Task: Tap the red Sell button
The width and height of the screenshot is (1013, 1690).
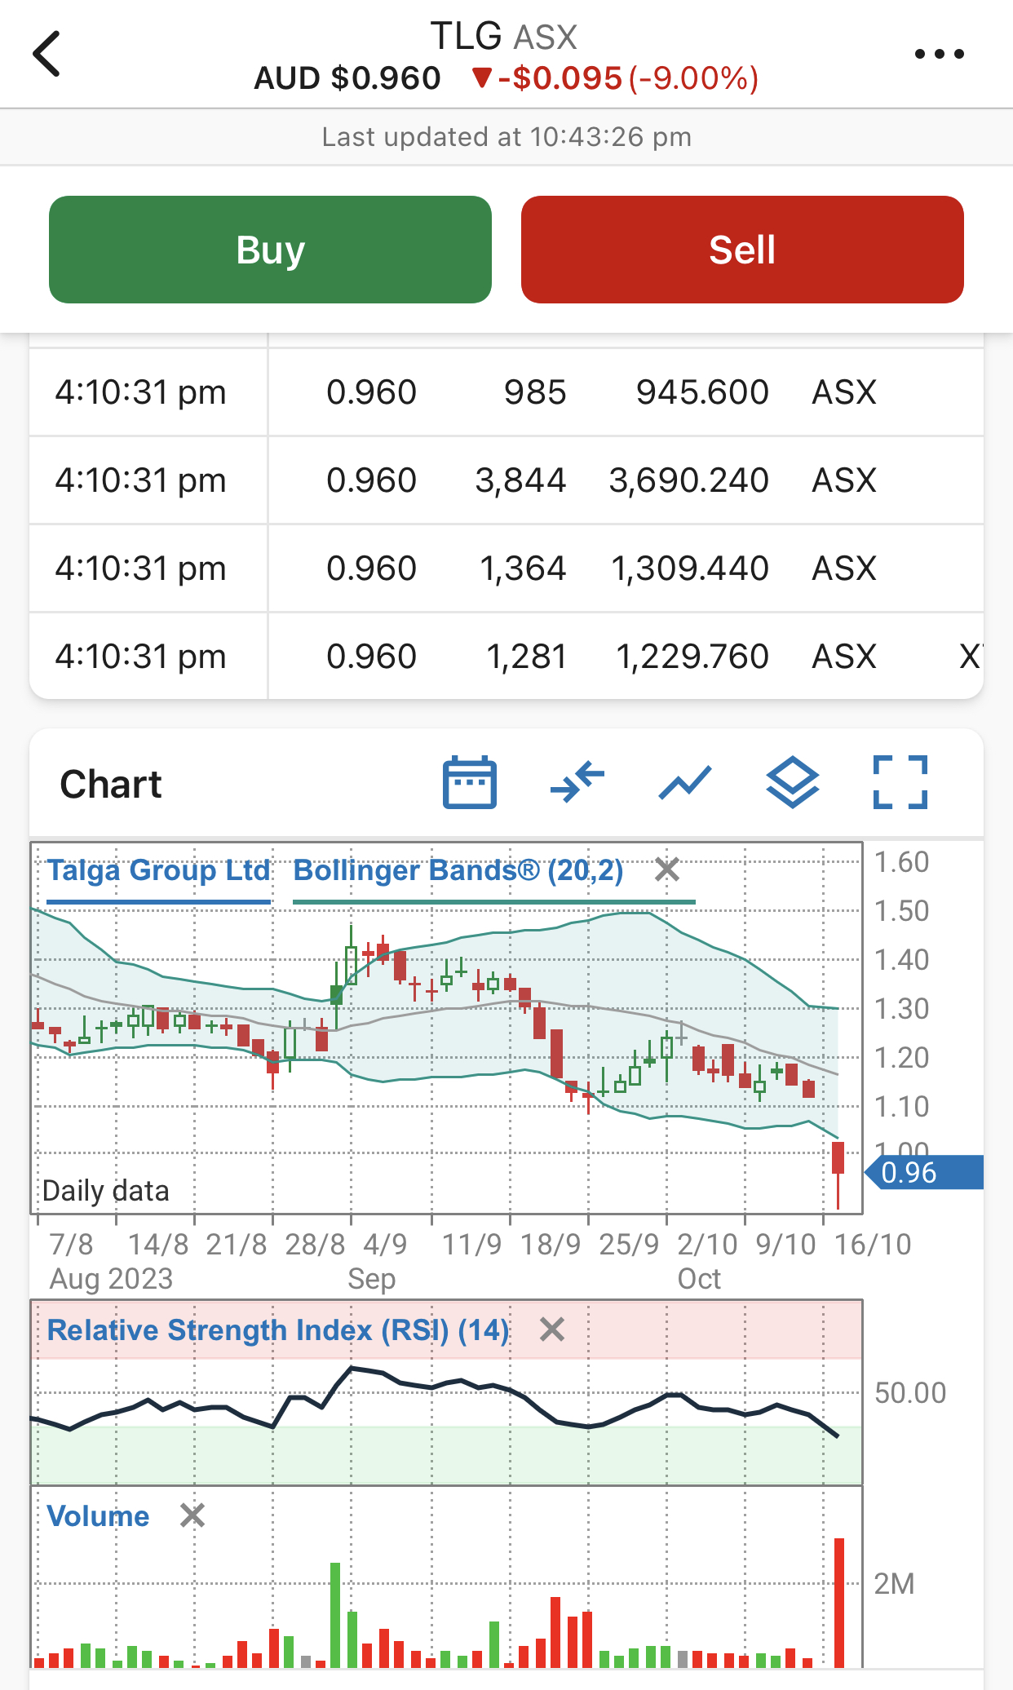Action: point(742,250)
